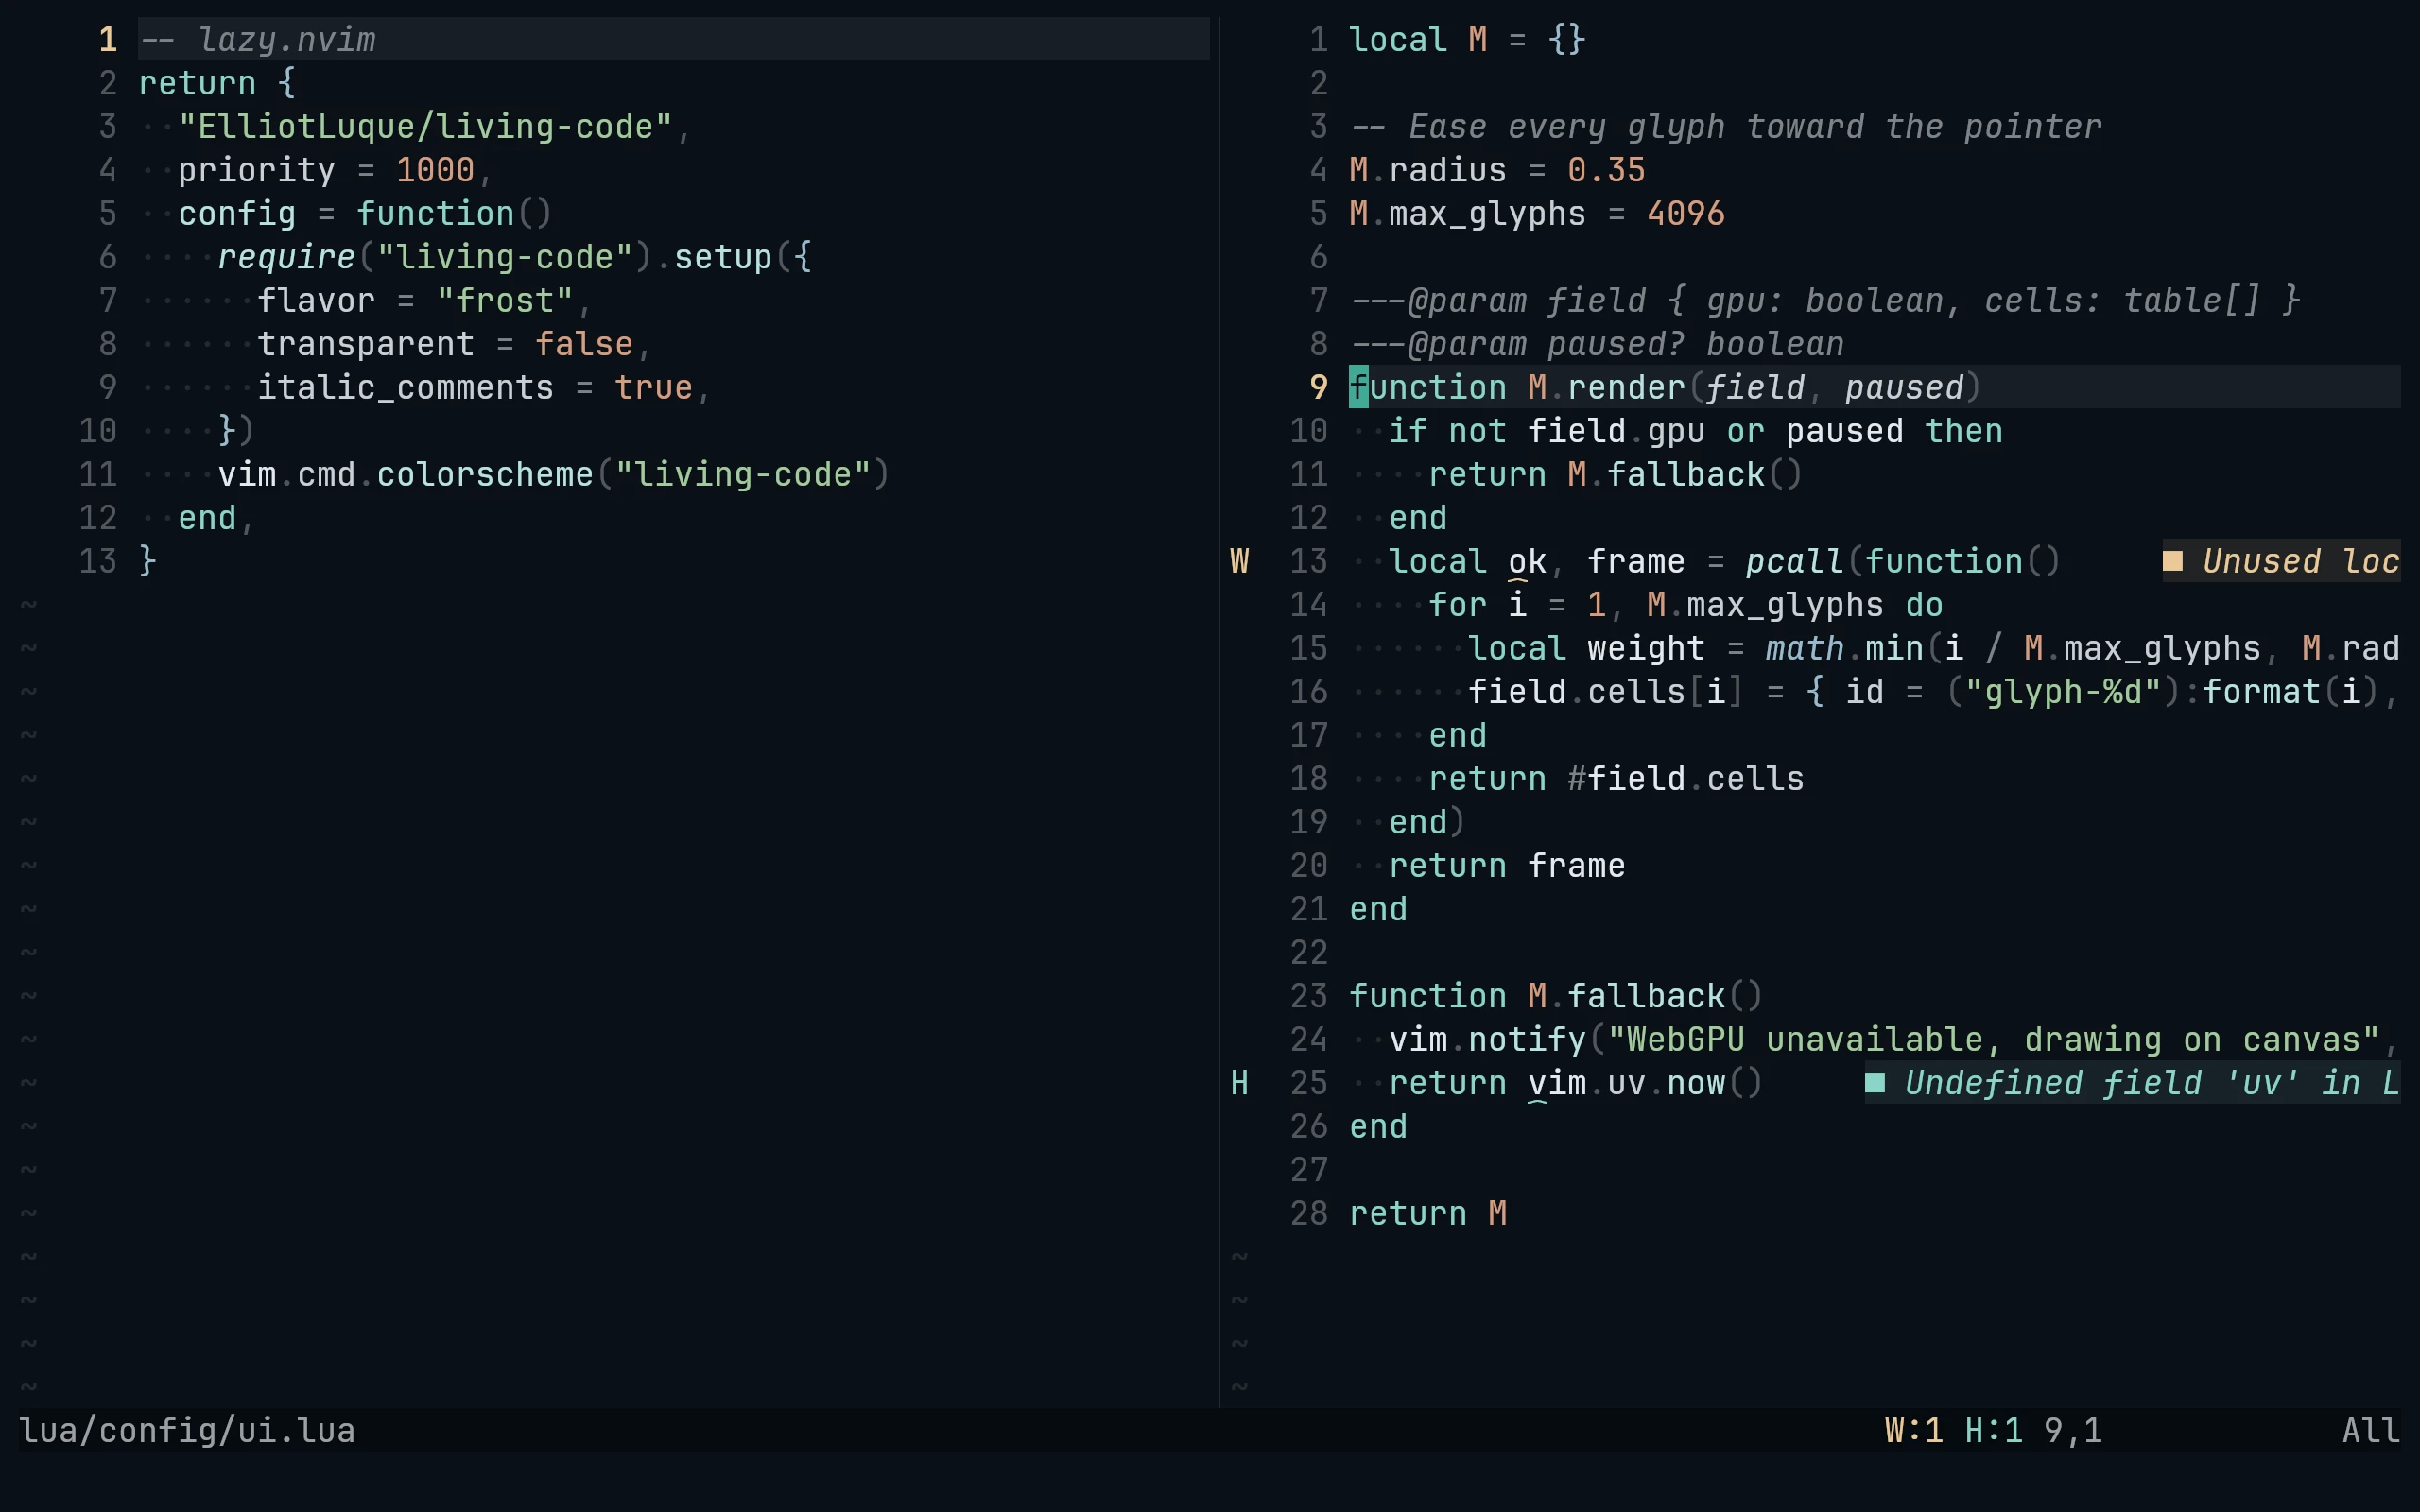Click the 'Unused loc' diagnostic message
Image resolution: width=2420 pixels, height=1512 pixels.
tap(2300, 561)
